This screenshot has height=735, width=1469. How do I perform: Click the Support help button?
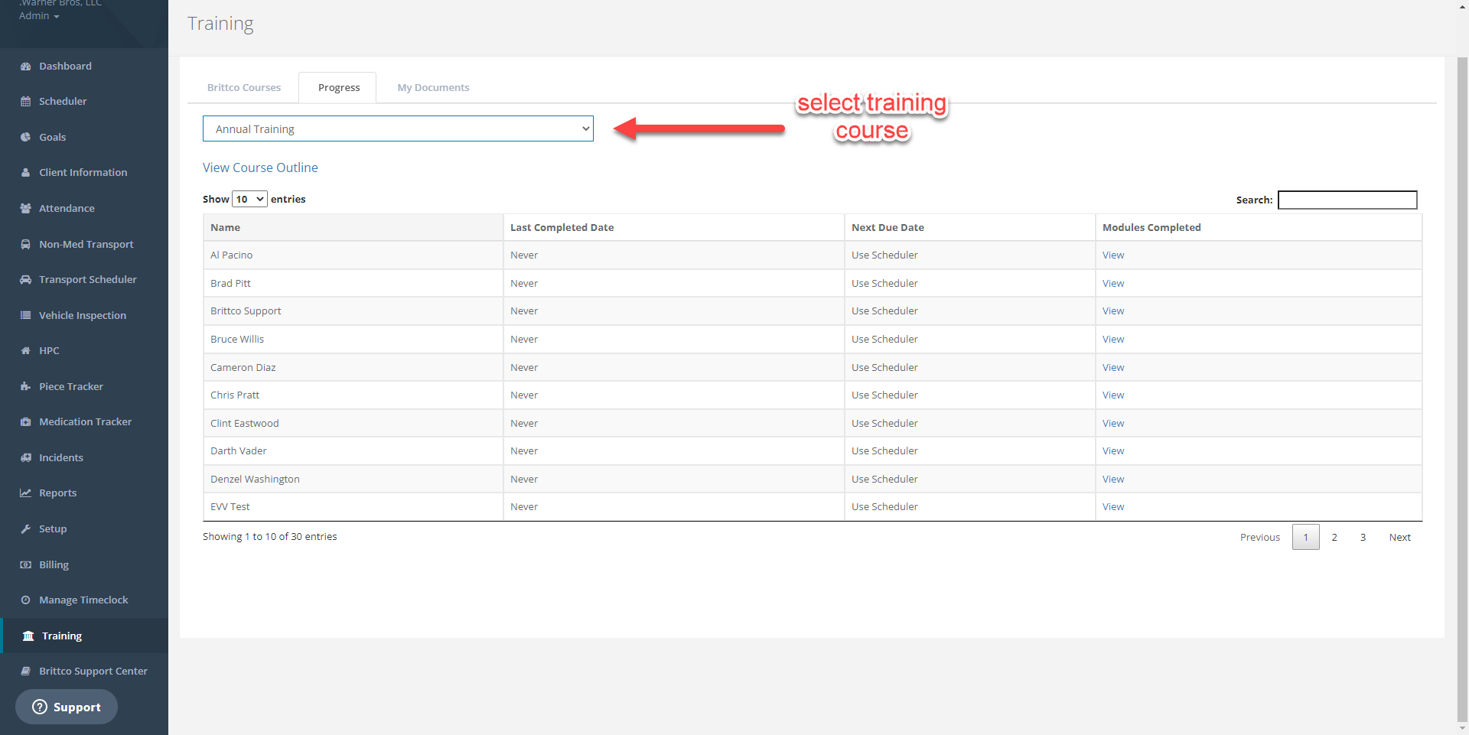[67, 707]
